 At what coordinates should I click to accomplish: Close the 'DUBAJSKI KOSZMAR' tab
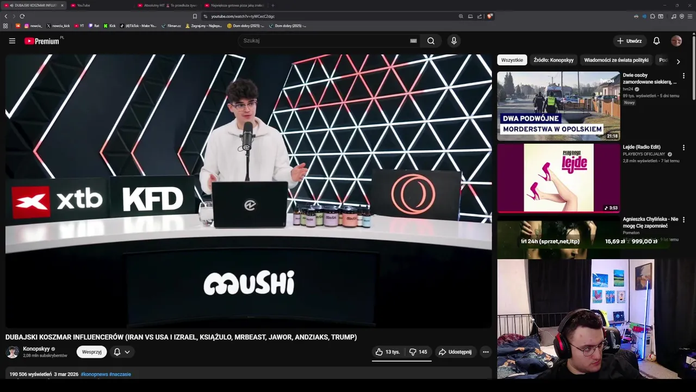[62, 5]
